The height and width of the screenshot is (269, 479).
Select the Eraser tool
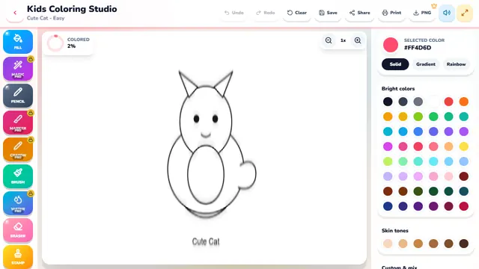click(x=18, y=230)
